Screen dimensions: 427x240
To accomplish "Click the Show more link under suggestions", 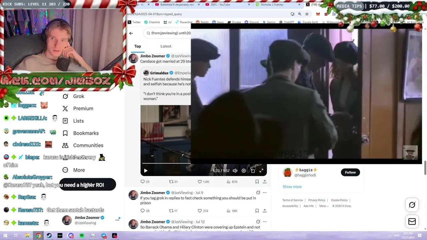I will click(x=292, y=187).
